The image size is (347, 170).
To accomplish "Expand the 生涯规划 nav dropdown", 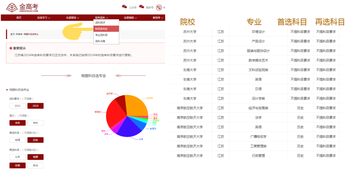I will [x=73, y=18].
